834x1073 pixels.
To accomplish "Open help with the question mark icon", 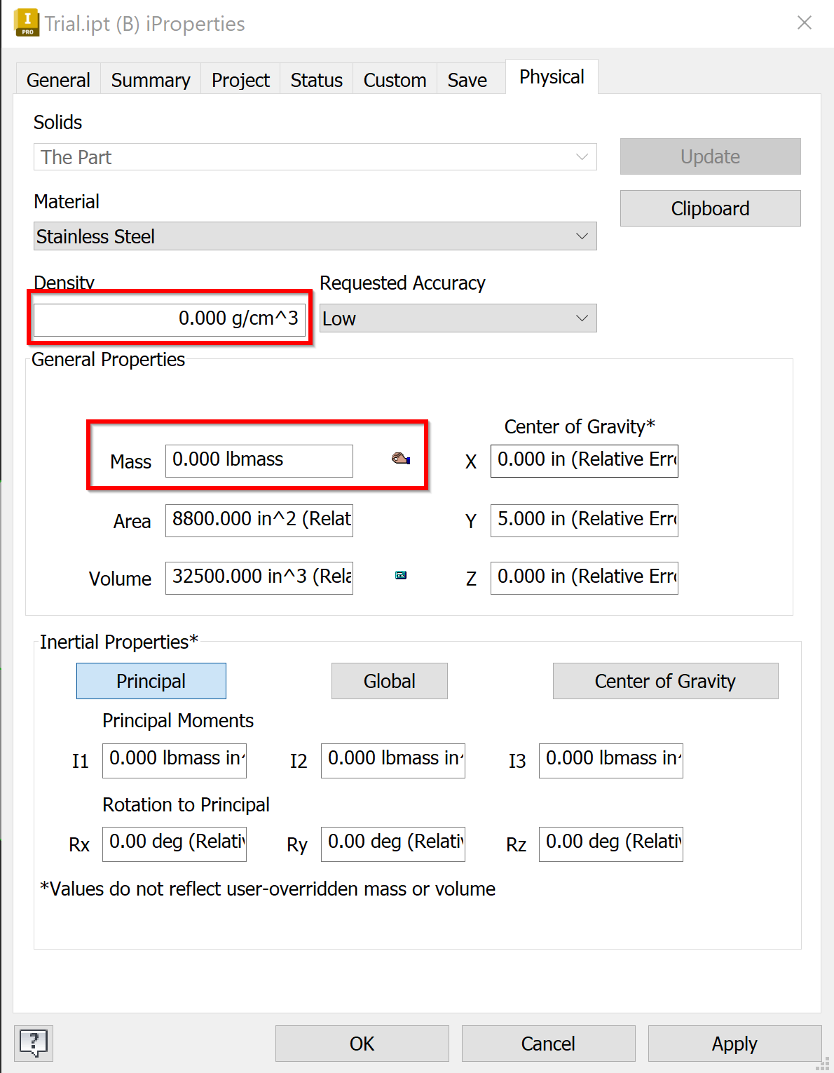I will pyautogui.click(x=34, y=1043).
